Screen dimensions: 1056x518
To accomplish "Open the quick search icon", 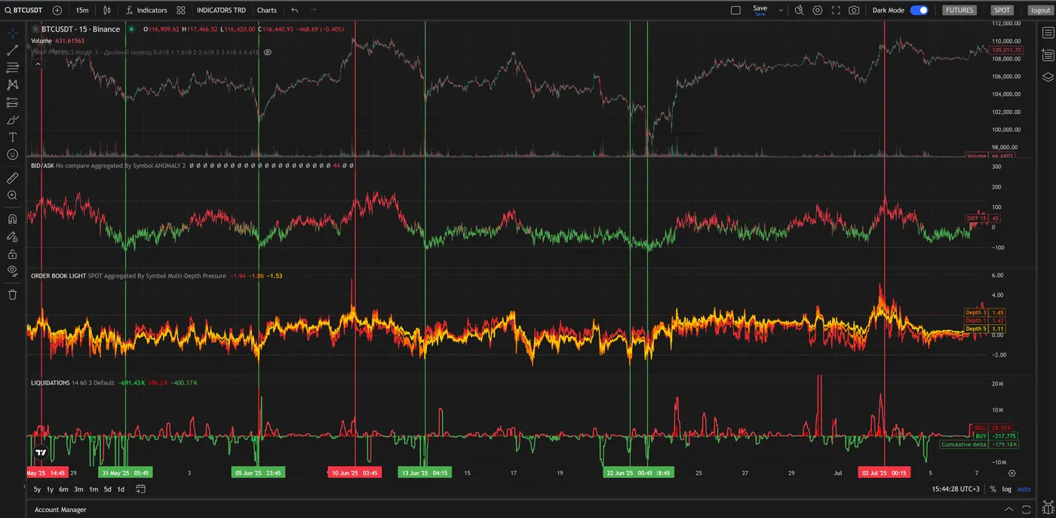I will tap(800, 11).
